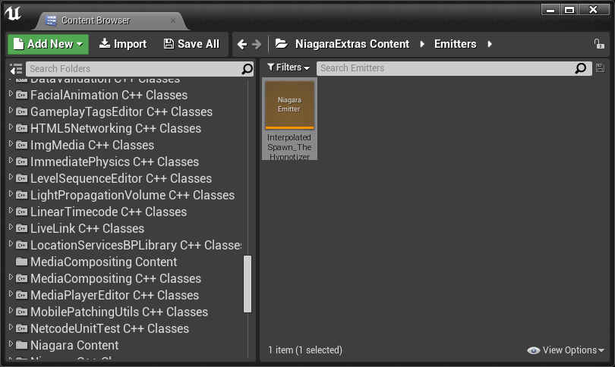This screenshot has width=615, height=367.
Task: Toggle the sources panel collapse icon
Action: [16, 69]
